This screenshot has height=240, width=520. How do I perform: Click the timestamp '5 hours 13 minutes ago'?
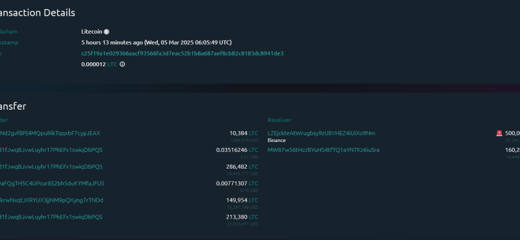[112, 42]
